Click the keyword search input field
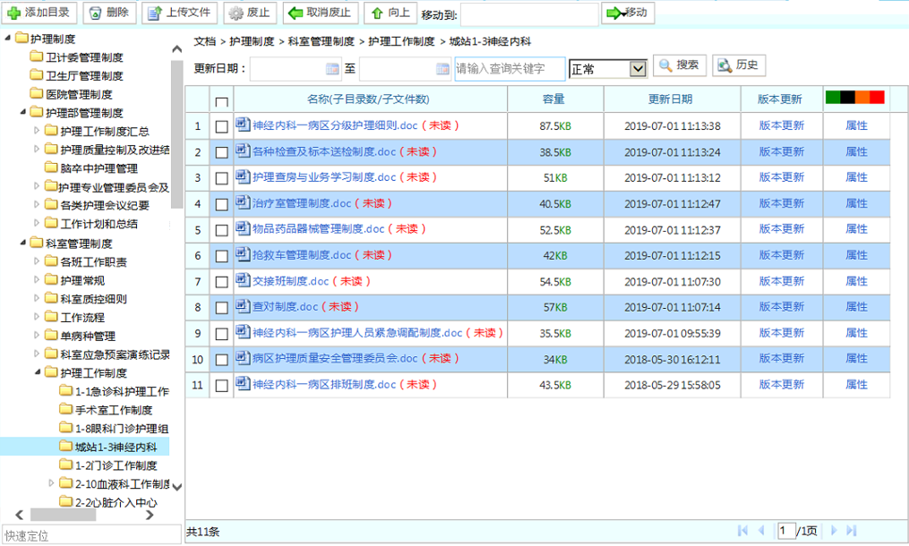Screen dimensions: 909x546 tap(509, 69)
